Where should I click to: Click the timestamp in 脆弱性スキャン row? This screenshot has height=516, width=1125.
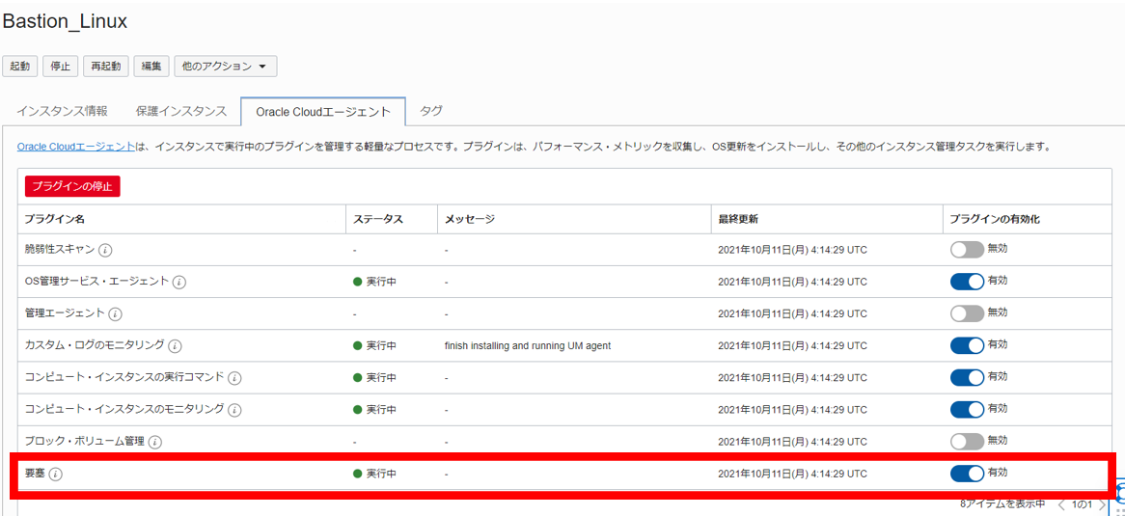(793, 251)
